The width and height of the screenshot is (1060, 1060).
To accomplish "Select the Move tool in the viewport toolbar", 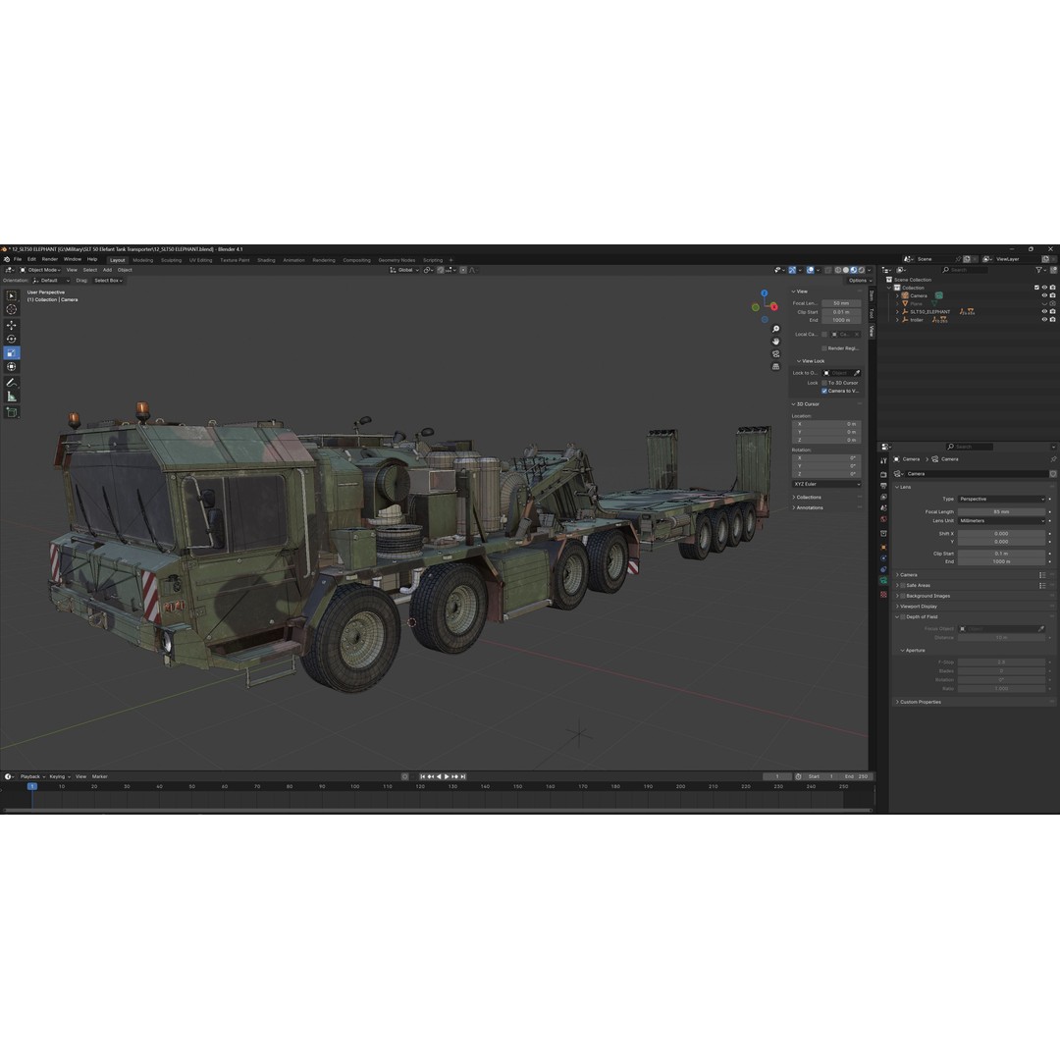I will 12,326.
